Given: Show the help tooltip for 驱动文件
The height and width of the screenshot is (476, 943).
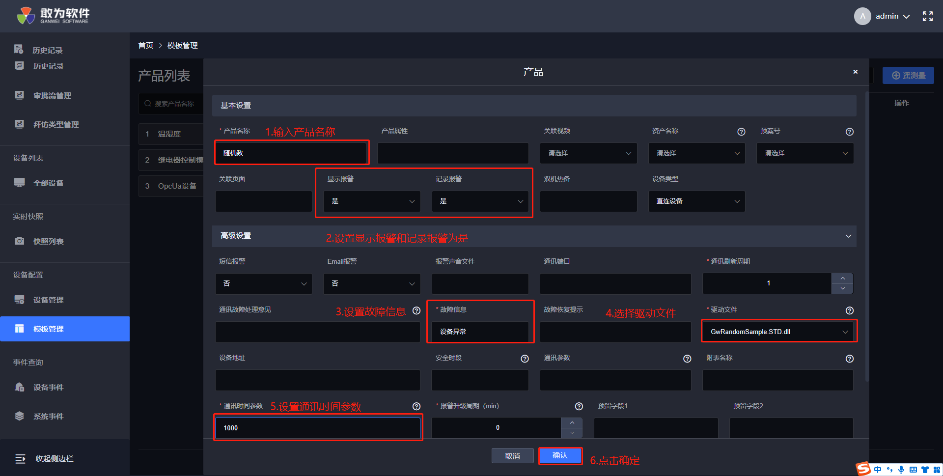Looking at the screenshot, I should click(849, 310).
